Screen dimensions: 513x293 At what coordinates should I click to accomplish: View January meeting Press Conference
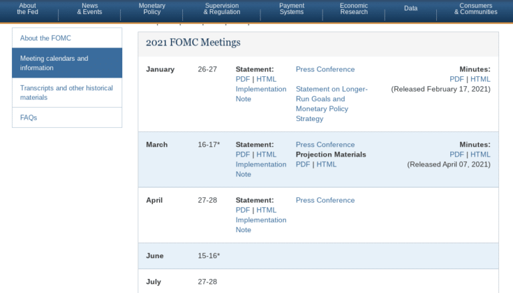point(325,69)
